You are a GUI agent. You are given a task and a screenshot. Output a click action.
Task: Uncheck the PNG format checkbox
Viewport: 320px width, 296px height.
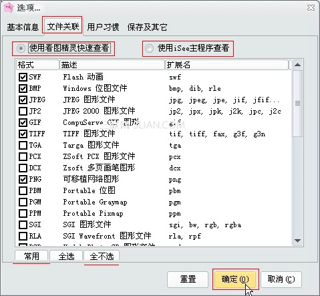(23, 179)
